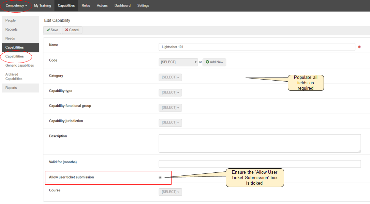The height and width of the screenshot is (204, 370).
Task: Open the Code select dropdown
Action: 178,62
